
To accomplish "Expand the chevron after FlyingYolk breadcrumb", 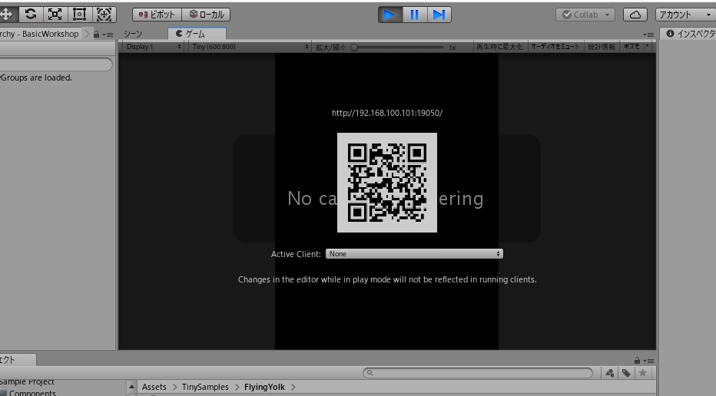I will (293, 387).
